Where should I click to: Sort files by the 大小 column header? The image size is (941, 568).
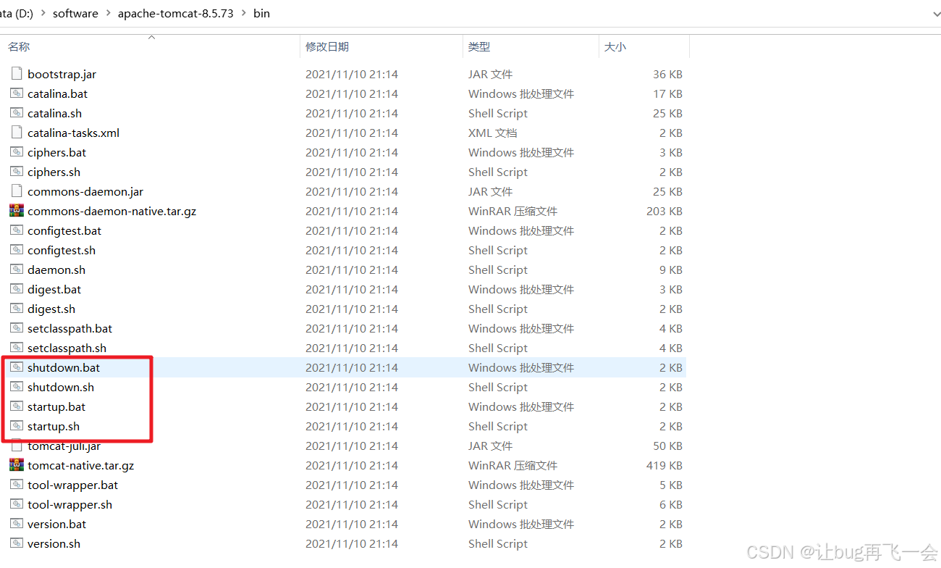(615, 46)
